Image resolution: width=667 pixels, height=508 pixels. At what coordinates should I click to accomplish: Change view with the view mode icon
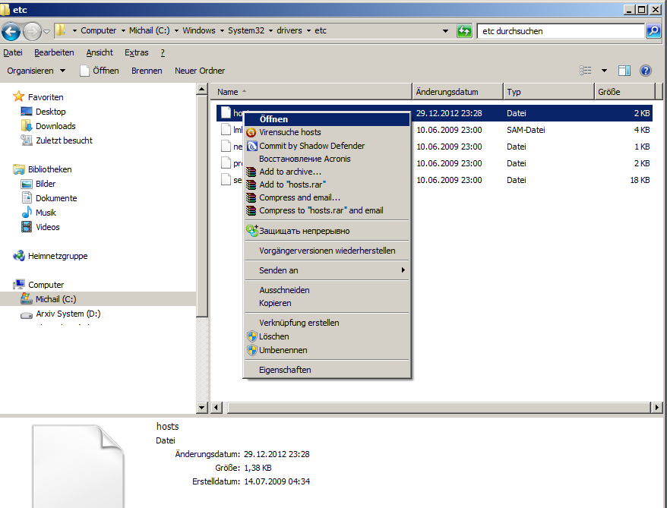585,71
